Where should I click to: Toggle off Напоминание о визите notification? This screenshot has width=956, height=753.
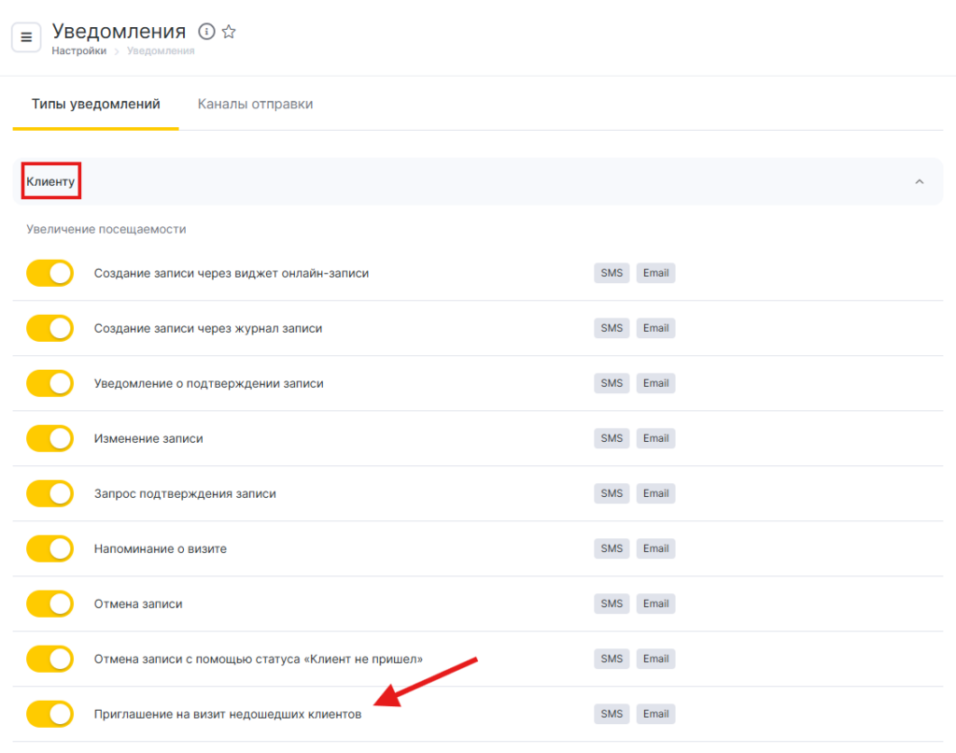click(x=49, y=548)
